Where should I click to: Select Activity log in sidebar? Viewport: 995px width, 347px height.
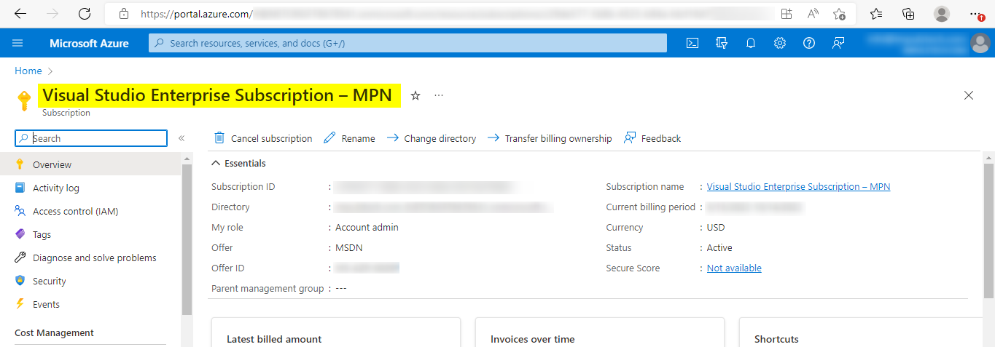[x=55, y=188]
